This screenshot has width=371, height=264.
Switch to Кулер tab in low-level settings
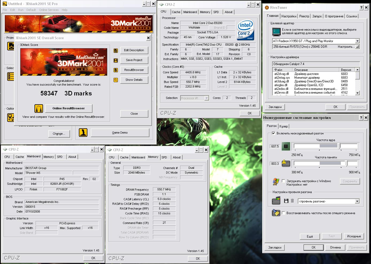[x=284, y=126]
